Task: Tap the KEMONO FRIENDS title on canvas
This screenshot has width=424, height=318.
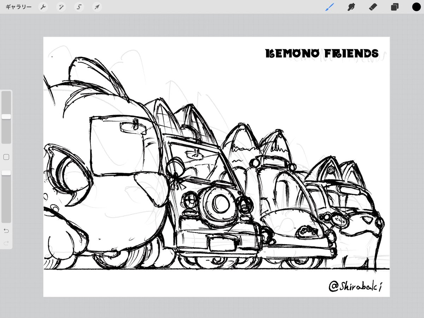Action: click(322, 53)
